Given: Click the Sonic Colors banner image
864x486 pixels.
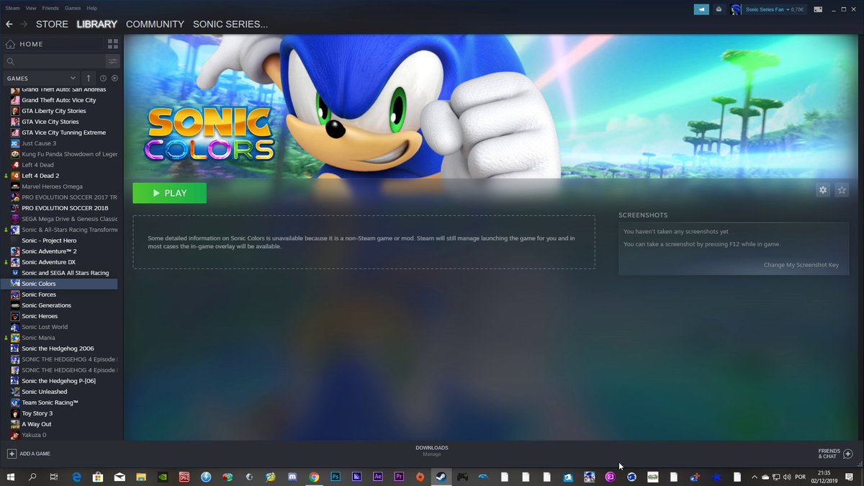Looking at the screenshot, I should (x=490, y=106).
